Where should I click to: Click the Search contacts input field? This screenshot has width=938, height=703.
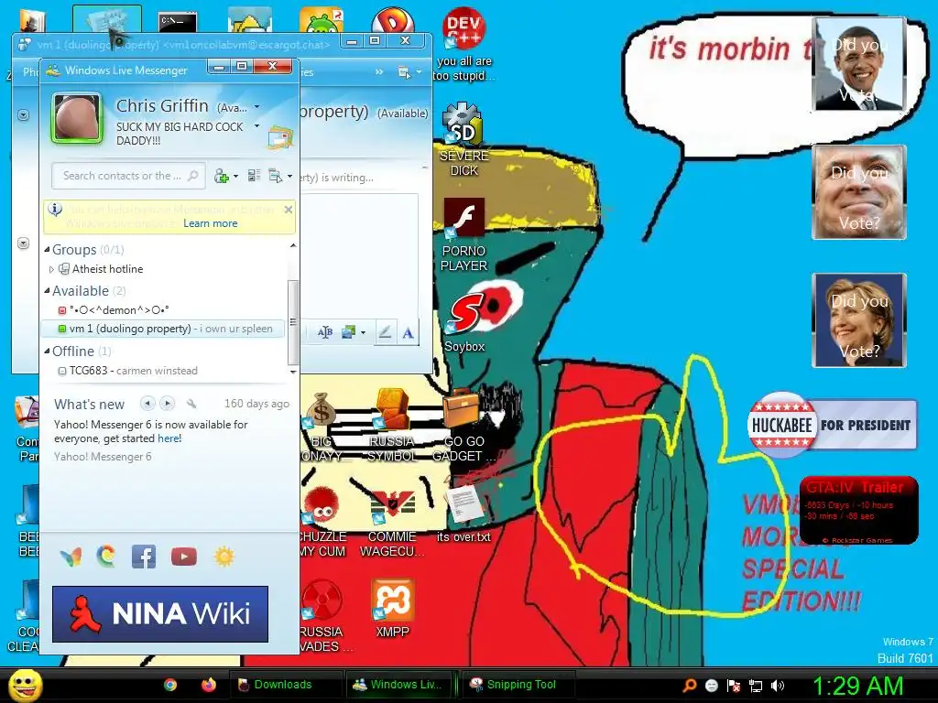[x=128, y=176]
